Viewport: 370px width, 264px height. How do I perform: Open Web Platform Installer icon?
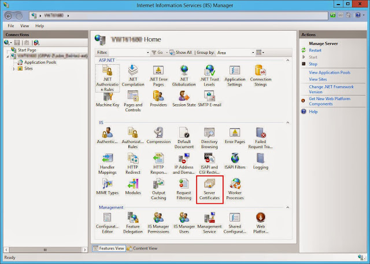261,223
